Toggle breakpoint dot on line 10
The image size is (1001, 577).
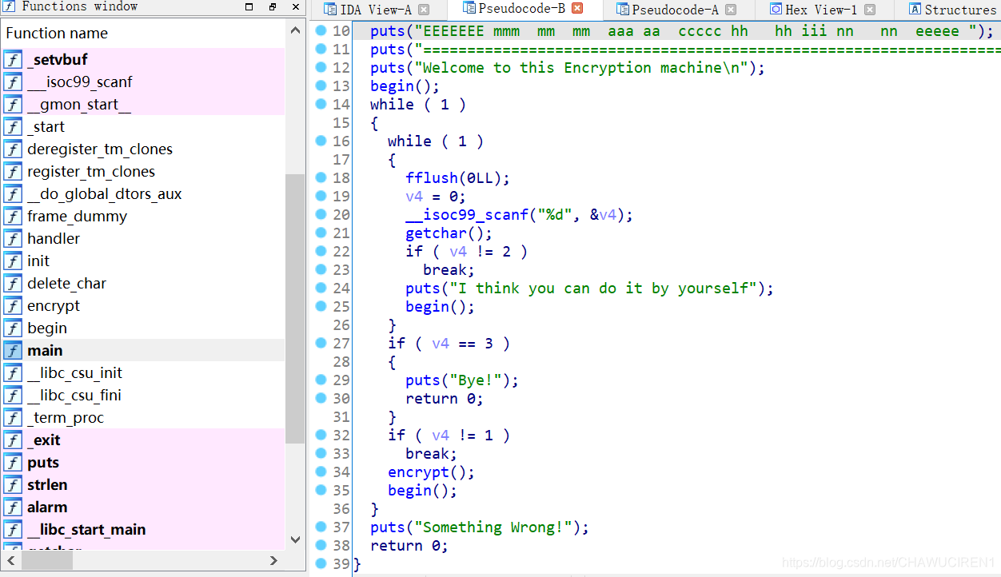click(321, 30)
